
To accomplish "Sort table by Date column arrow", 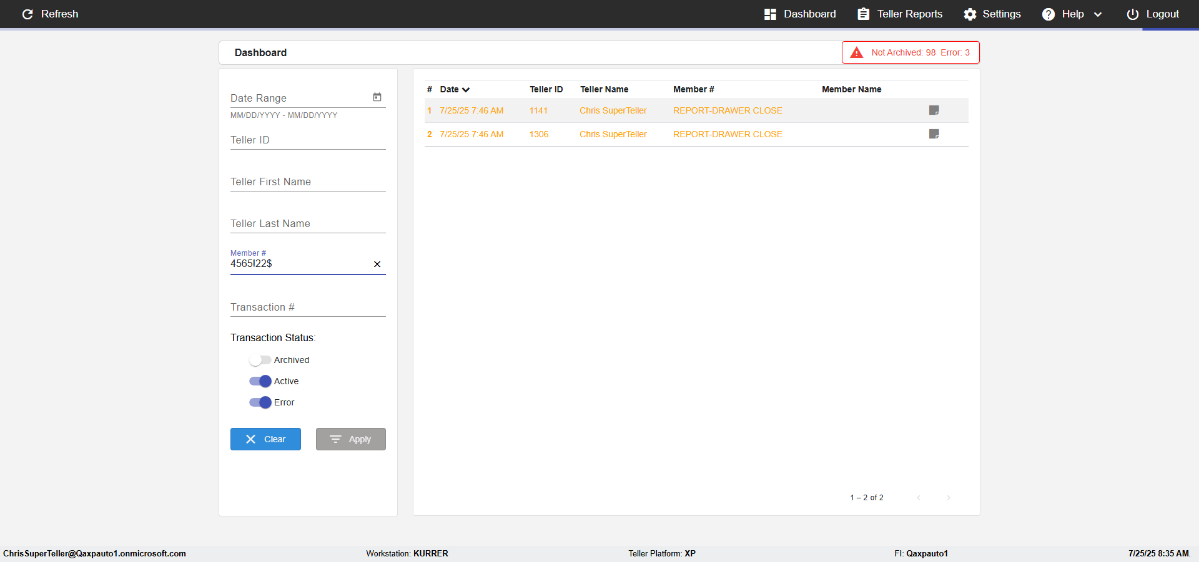I will (466, 90).
